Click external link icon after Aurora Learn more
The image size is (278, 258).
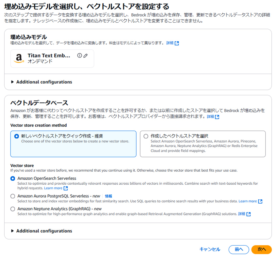click(260, 201)
